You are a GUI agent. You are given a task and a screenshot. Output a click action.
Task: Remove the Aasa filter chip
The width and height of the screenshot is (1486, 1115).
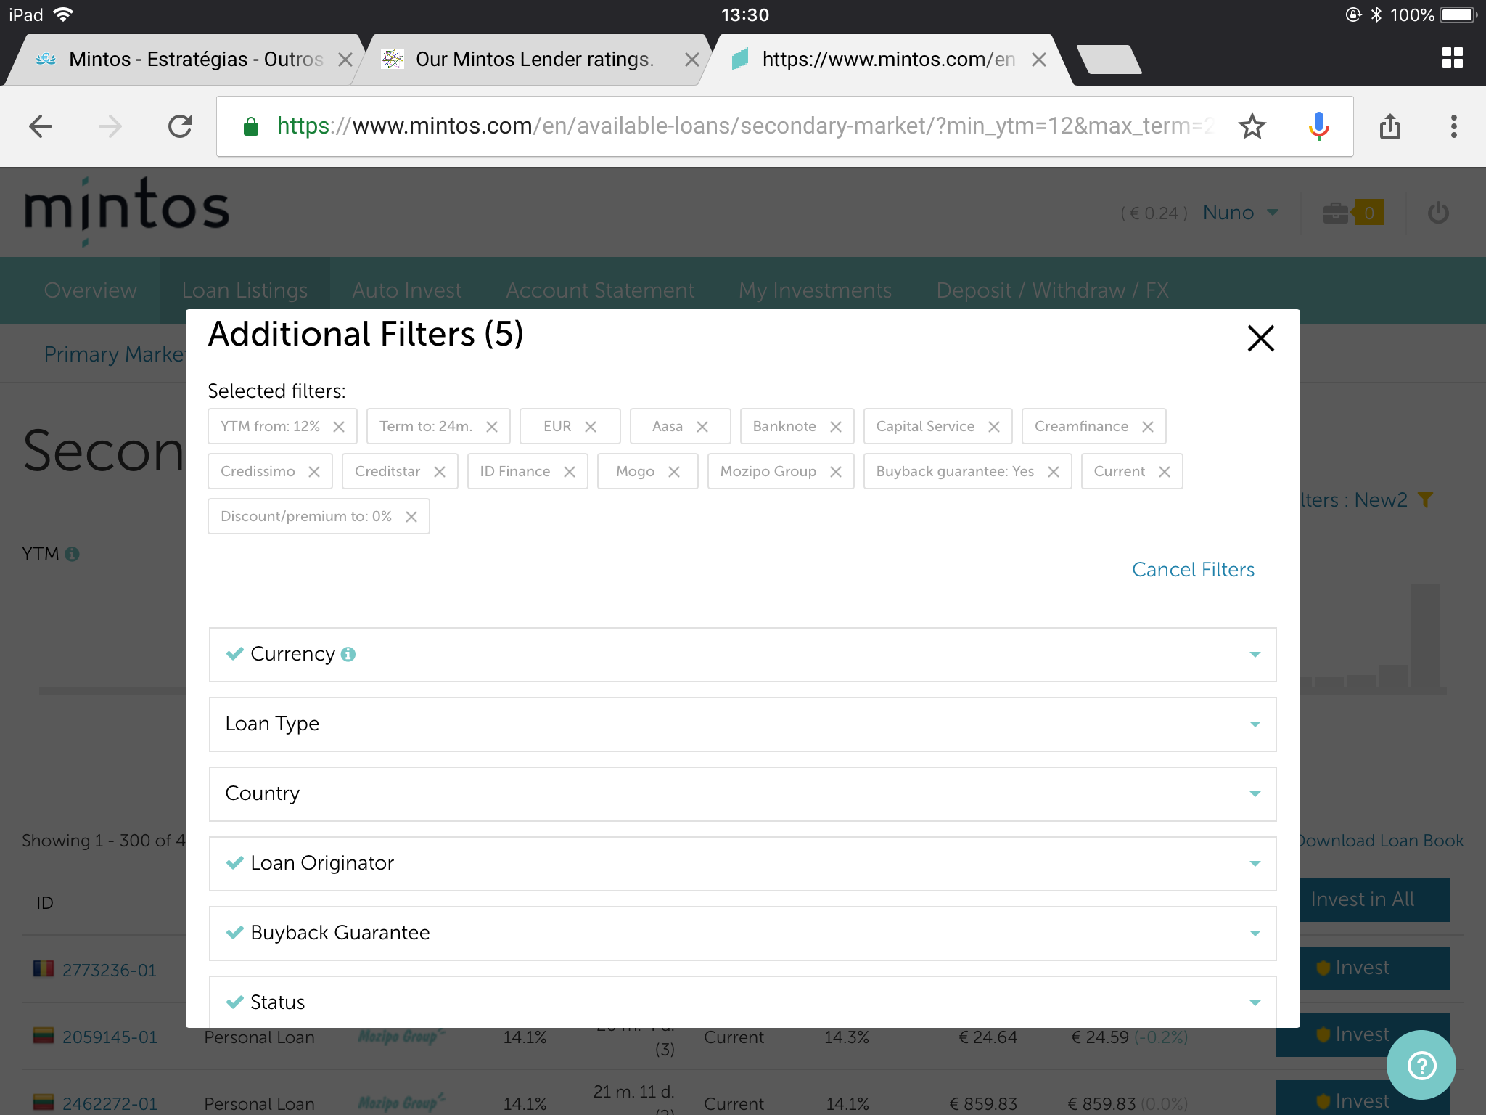click(702, 427)
